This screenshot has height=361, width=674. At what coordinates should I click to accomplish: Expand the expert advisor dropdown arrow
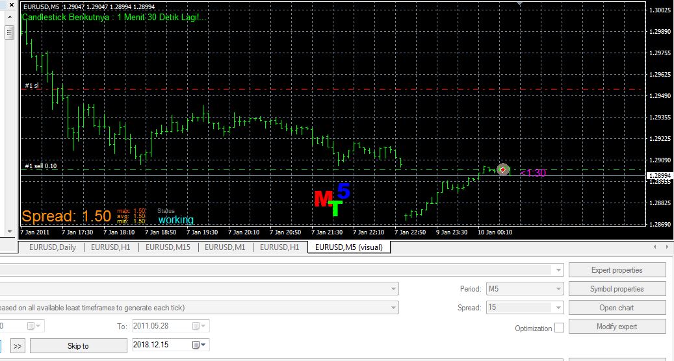(558, 270)
